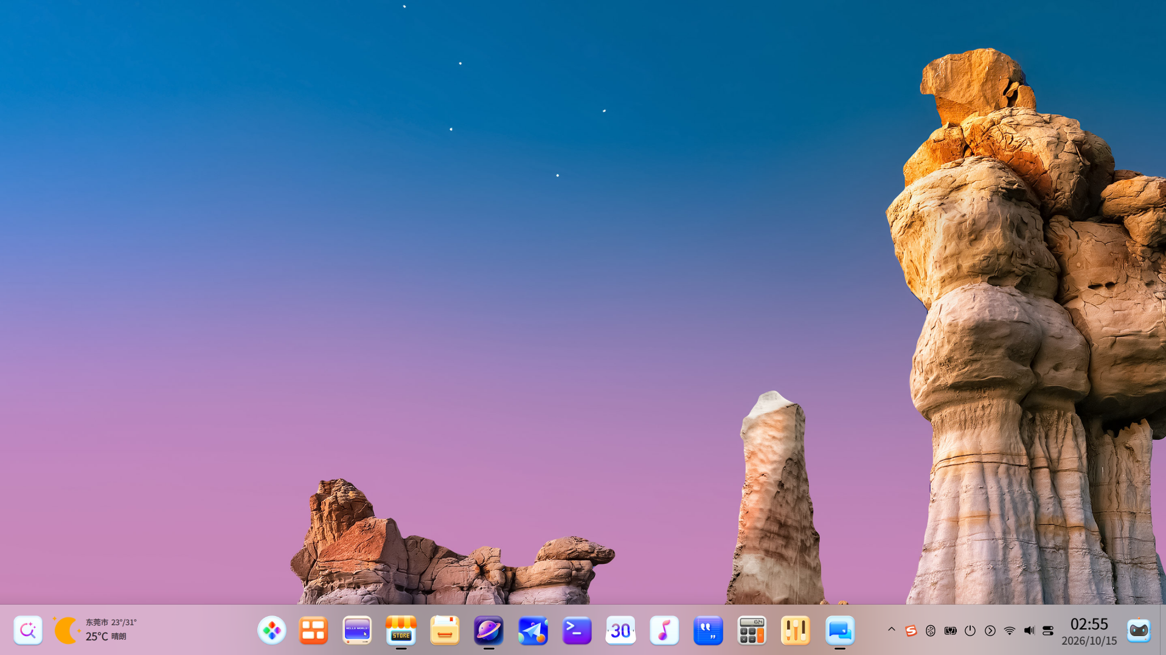Image resolution: width=1166 pixels, height=655 pixels.
Task: Open Bluetooth settings in tray
Action: pos(931,631)
